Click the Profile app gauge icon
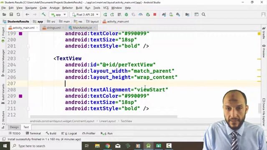Image resolution: width=267 pixels, height=150 pixels. click(141, 15)
